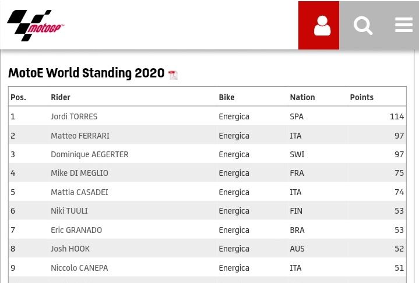Select Mattia CASADEI rider name

(79, 192)
